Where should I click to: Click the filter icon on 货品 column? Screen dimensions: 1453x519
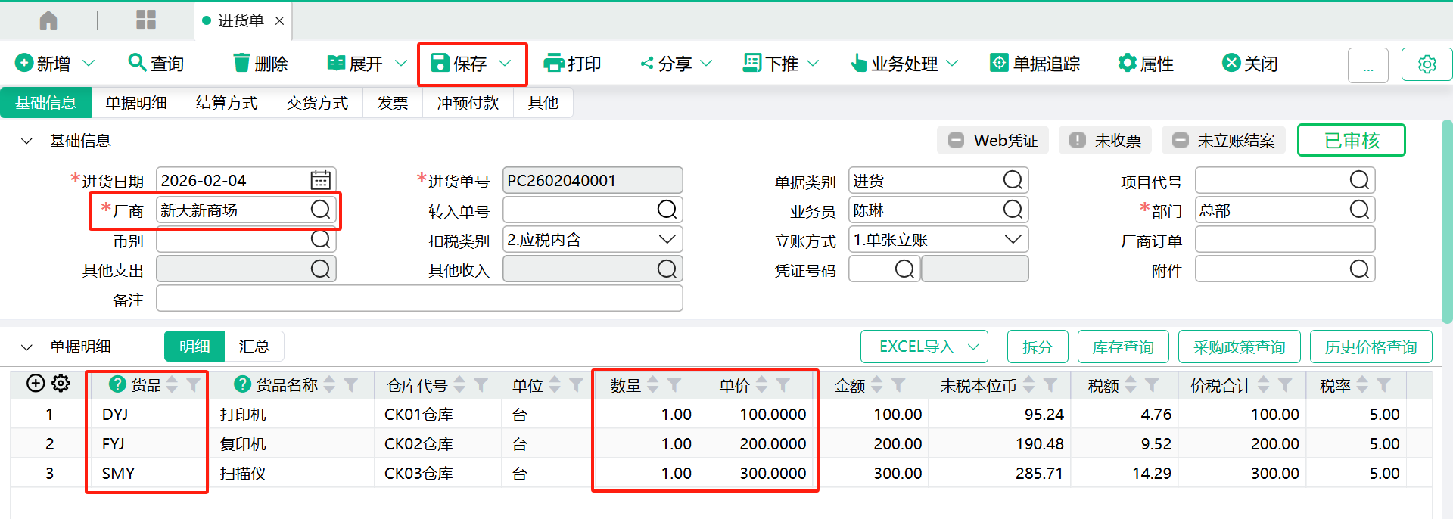point(194,385)
